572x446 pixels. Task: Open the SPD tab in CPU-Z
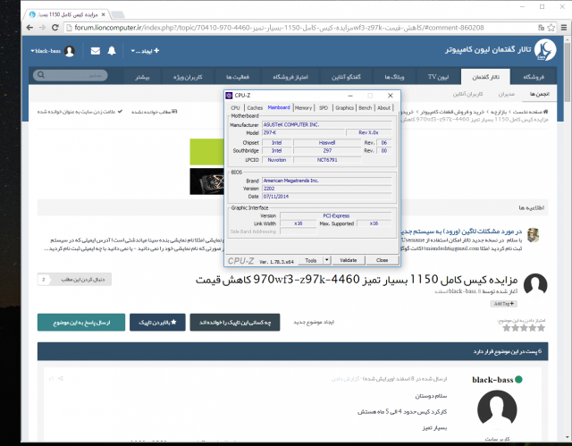(x=323, y=107)
